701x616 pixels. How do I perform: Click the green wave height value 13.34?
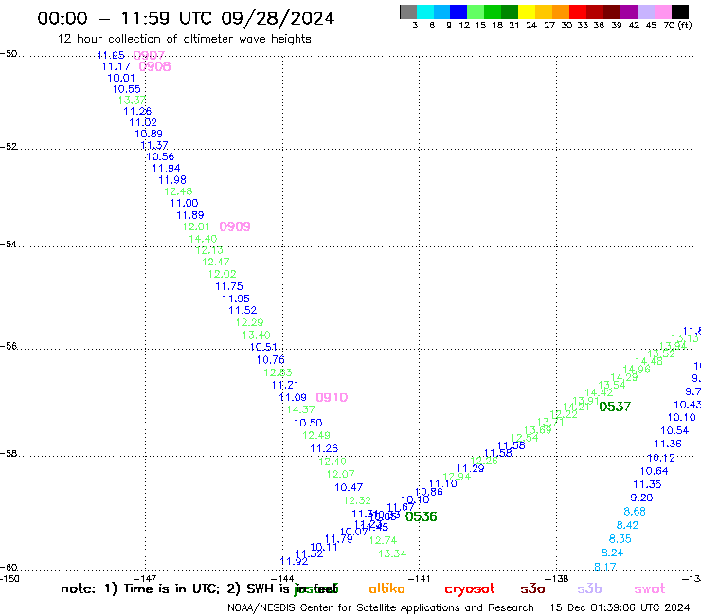392,553
